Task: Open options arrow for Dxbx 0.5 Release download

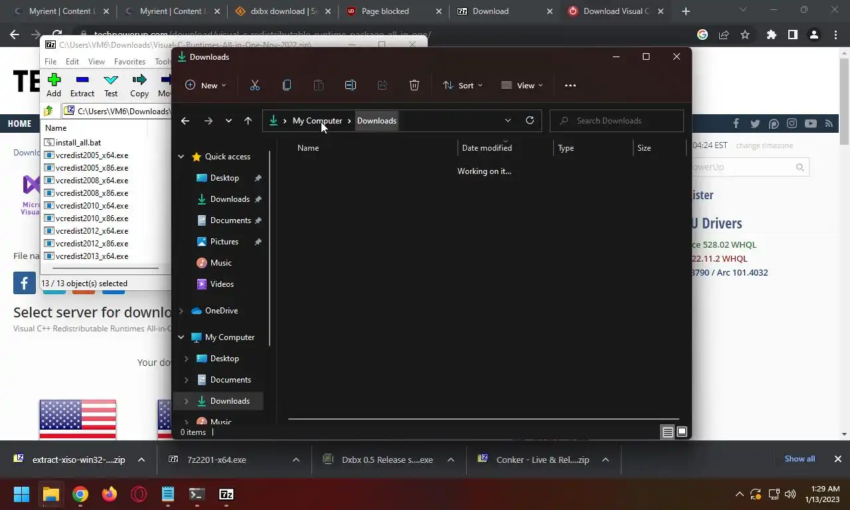Action: 450,460
